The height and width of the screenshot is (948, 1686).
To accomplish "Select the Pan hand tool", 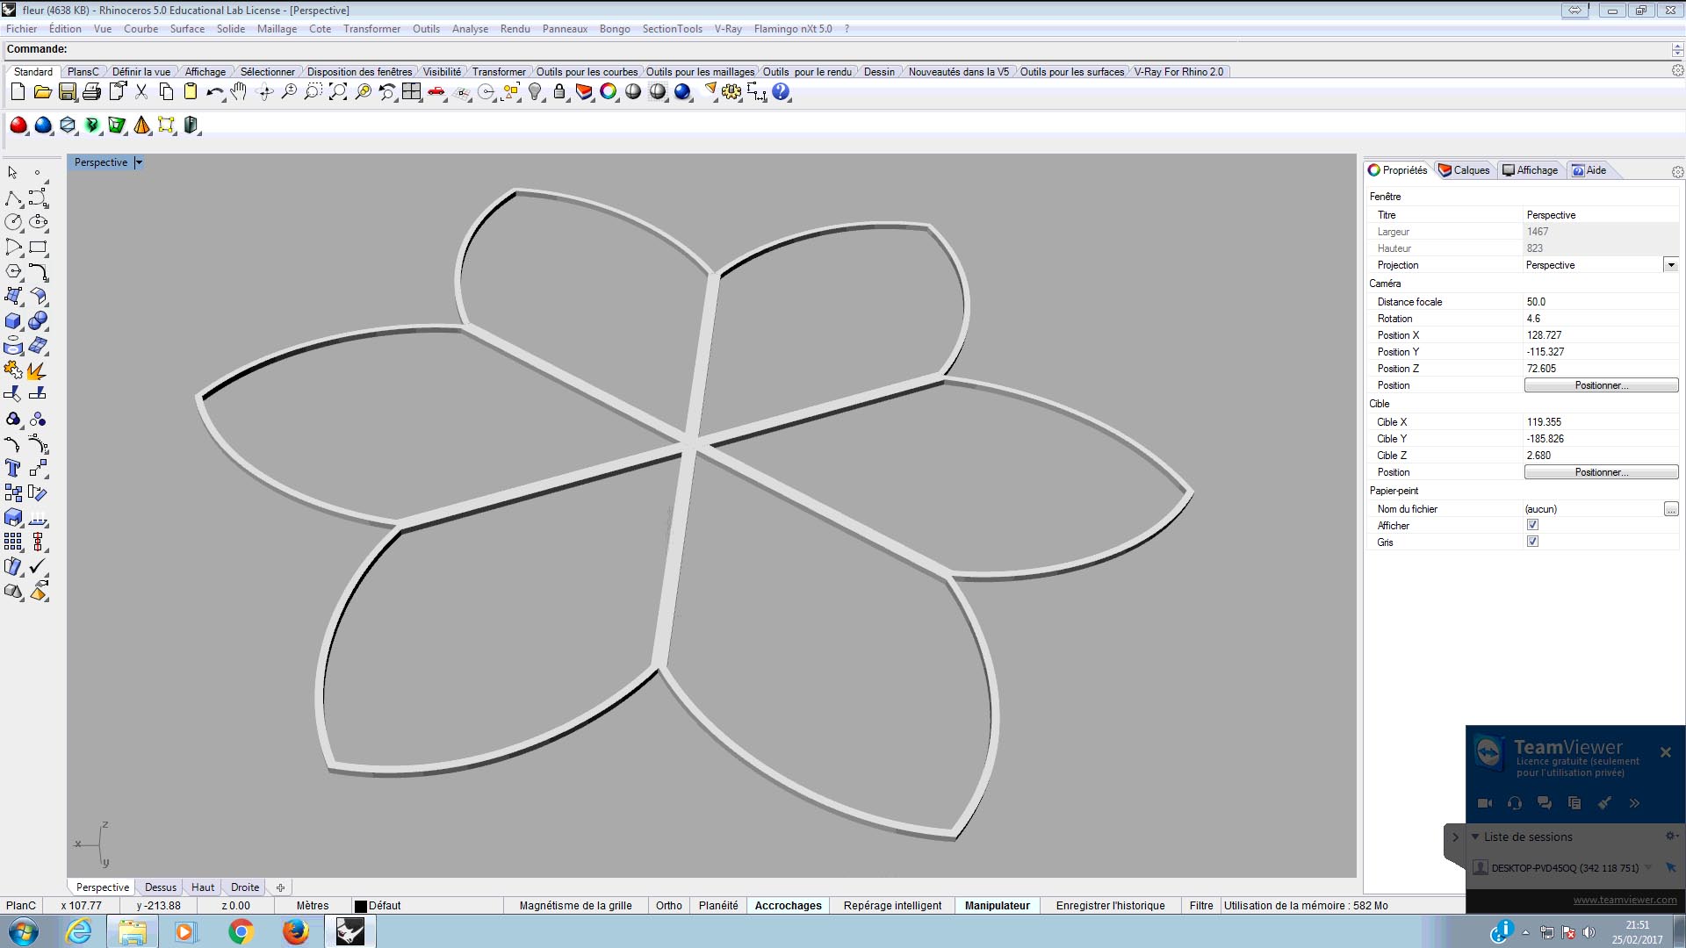I will coord(239,92).
